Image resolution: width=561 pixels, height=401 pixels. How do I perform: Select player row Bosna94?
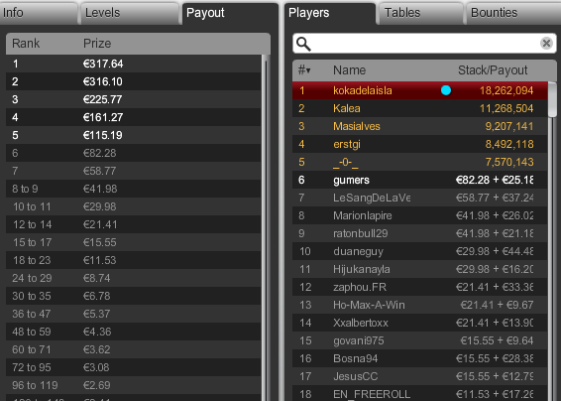419,358
